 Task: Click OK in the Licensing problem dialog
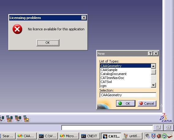[48, 43]
